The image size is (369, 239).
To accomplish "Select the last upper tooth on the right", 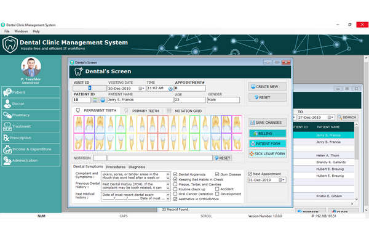I will pyautogui.click(x=237, y=124).
